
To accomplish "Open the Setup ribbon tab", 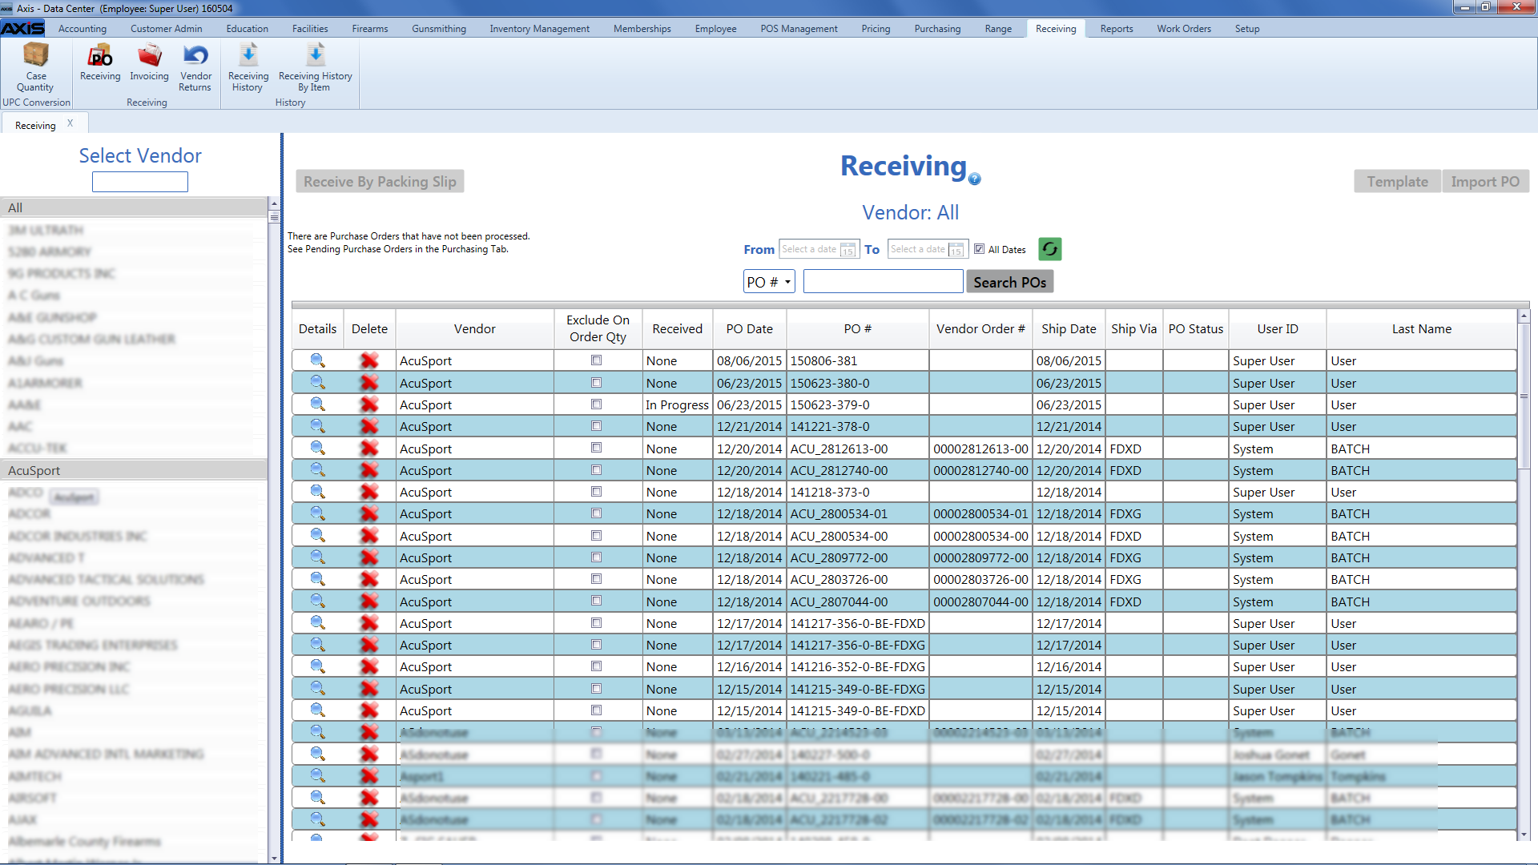I will click(1246, 29).
